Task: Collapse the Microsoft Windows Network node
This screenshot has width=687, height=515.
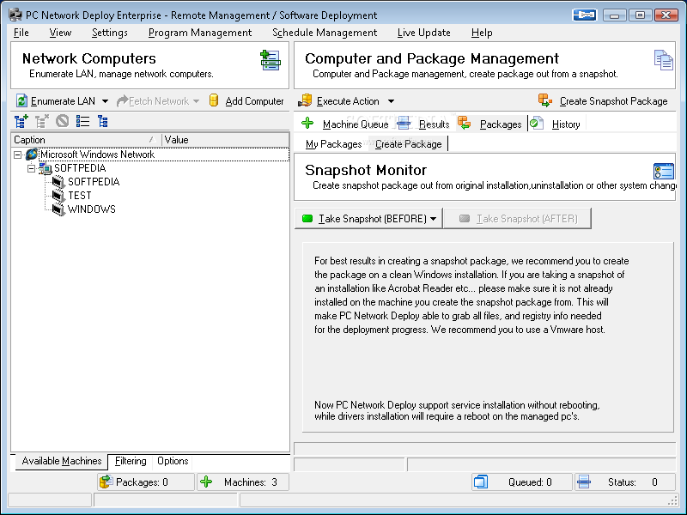Action: click(x=17, y=154)
